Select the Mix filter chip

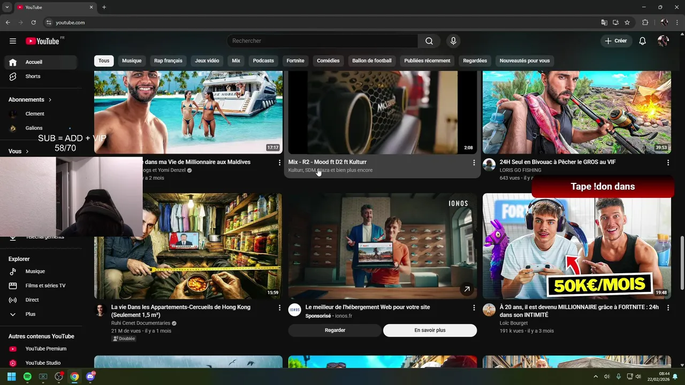(x=236, y=61)
